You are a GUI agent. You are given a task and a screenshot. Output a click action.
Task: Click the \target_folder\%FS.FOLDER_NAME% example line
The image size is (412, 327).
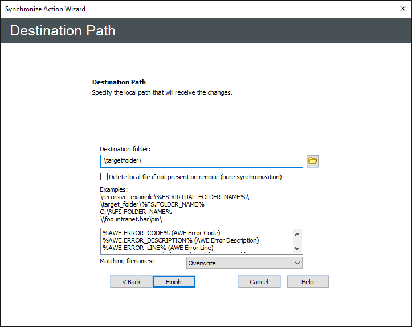152,204
